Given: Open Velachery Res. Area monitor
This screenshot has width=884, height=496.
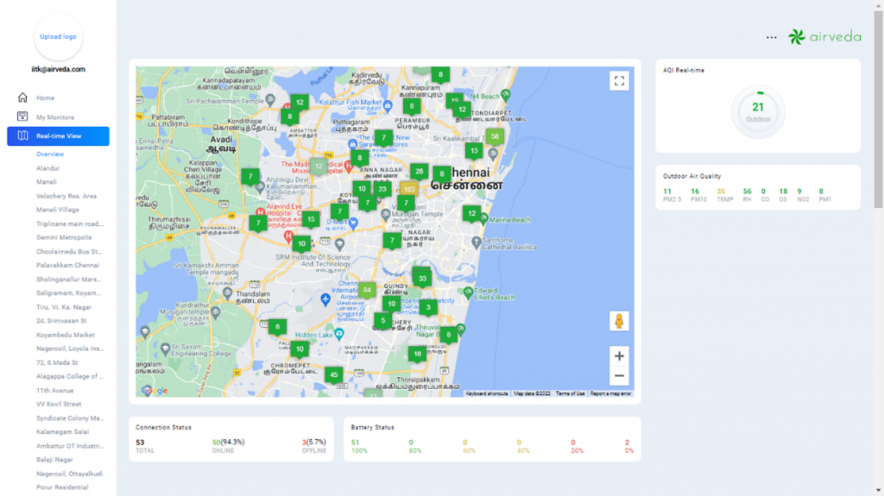Looking at the screenshot, I should coord(66,196).
